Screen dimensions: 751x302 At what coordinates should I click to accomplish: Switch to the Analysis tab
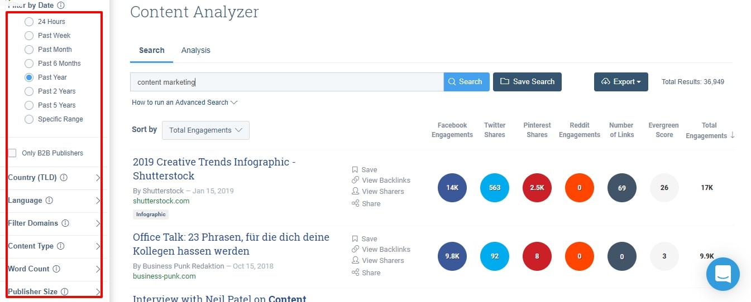click(195, 50)
